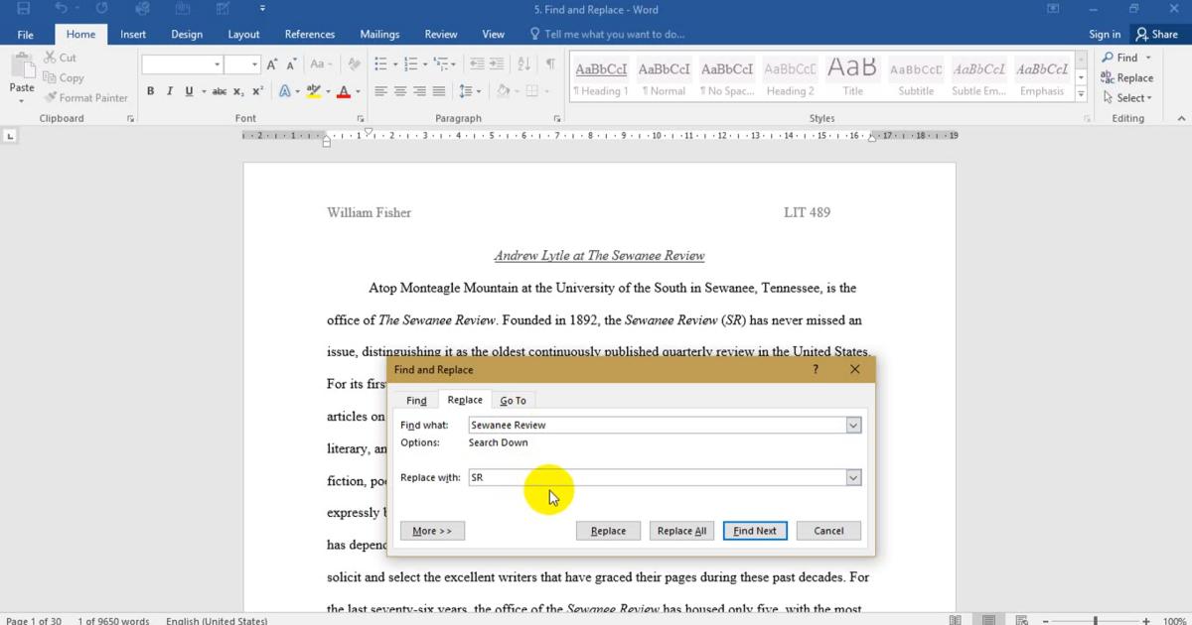Click the Grow Font size icon

tap(272, 64)
